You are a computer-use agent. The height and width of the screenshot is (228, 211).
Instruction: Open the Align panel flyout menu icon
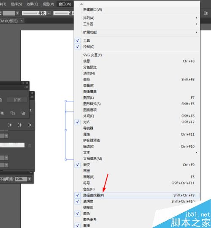click(x=32, y=97)
